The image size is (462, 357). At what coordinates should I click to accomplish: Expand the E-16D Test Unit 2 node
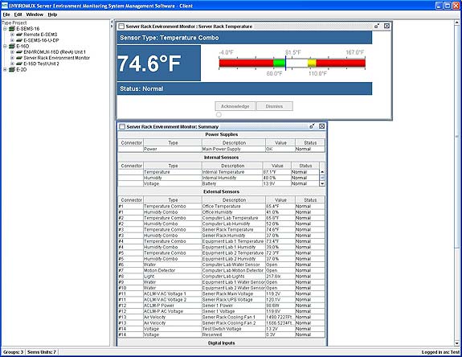(12, 64)
